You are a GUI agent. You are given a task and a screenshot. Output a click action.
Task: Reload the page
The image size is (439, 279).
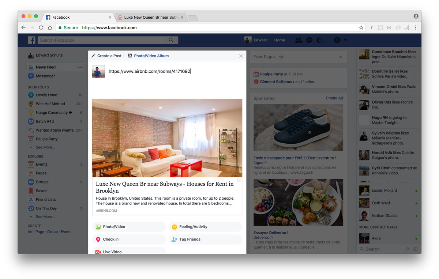coord(41,27)
